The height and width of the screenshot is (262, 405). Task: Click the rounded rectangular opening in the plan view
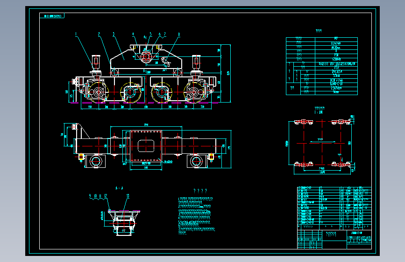pyautogui.click(x=146, y=146)
